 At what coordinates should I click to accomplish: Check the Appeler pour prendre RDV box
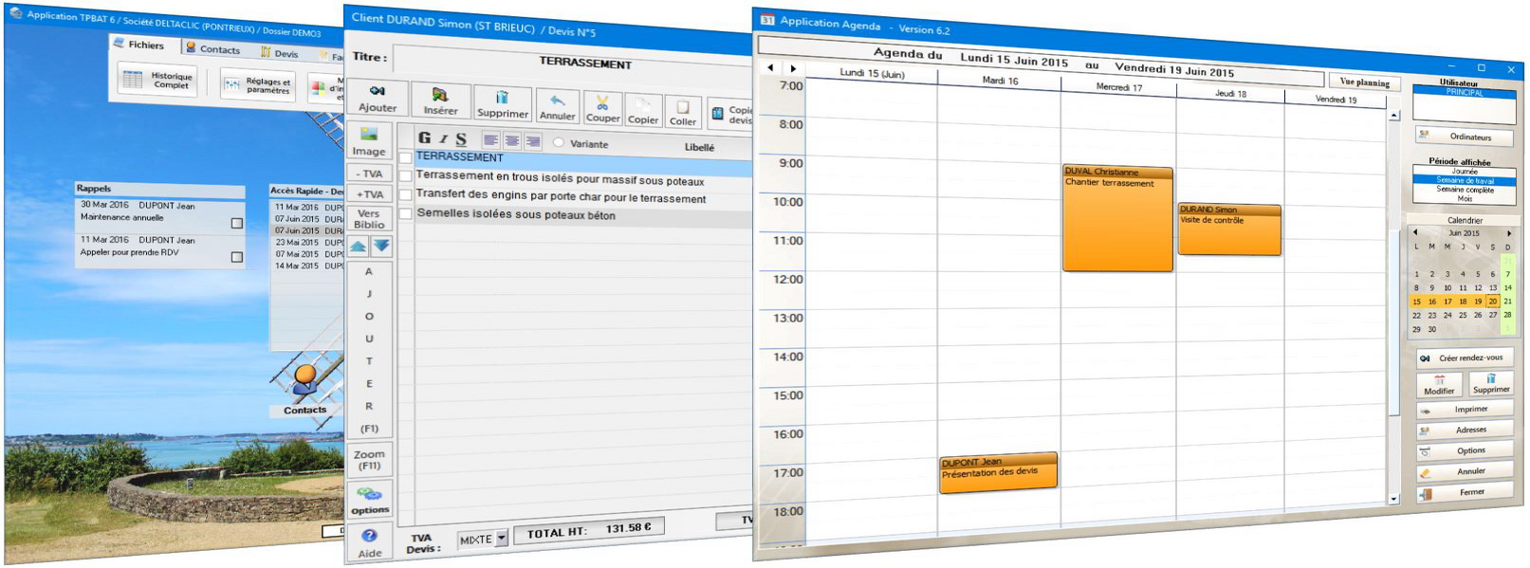click(237, 257)
